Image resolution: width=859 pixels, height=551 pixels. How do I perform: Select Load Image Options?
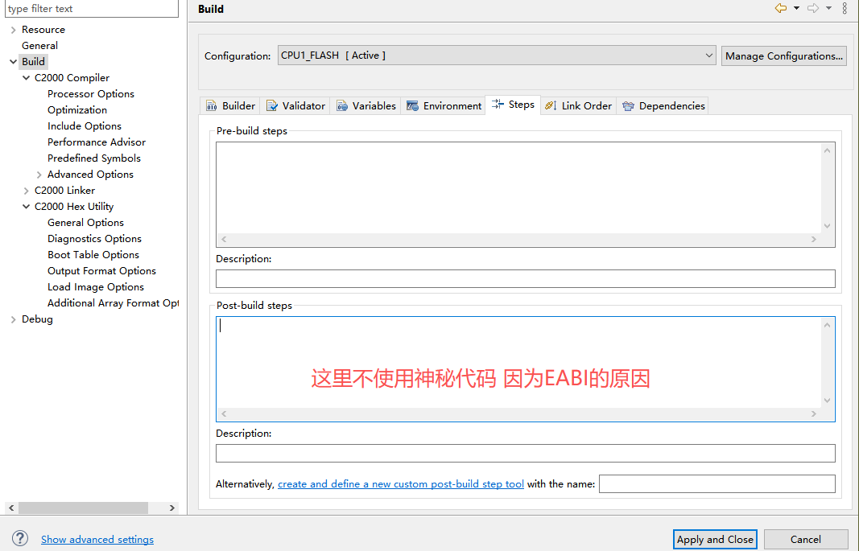coord(95,287)
